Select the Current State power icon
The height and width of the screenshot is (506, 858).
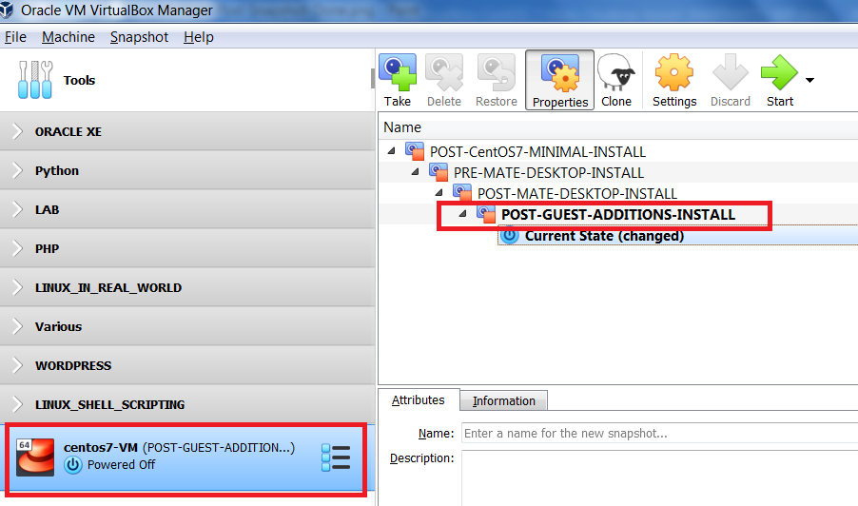pyautogui.click(x=510, y=236)
